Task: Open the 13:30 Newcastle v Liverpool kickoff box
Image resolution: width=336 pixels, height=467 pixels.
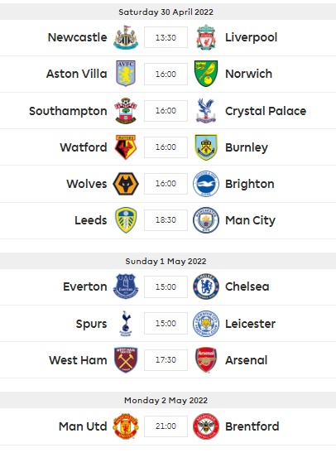Action: click(166, 37)
